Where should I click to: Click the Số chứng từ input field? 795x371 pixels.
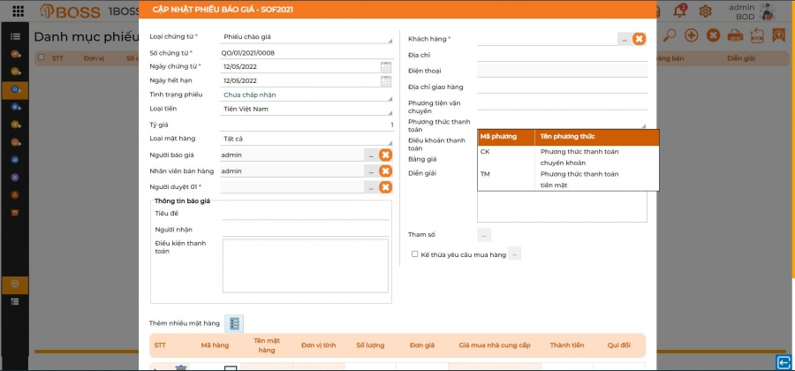click(307, 52)
